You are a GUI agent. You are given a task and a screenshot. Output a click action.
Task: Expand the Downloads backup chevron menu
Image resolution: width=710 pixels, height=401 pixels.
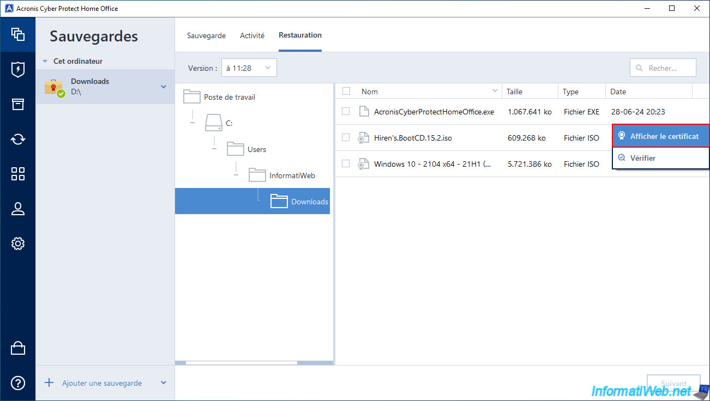164,87
